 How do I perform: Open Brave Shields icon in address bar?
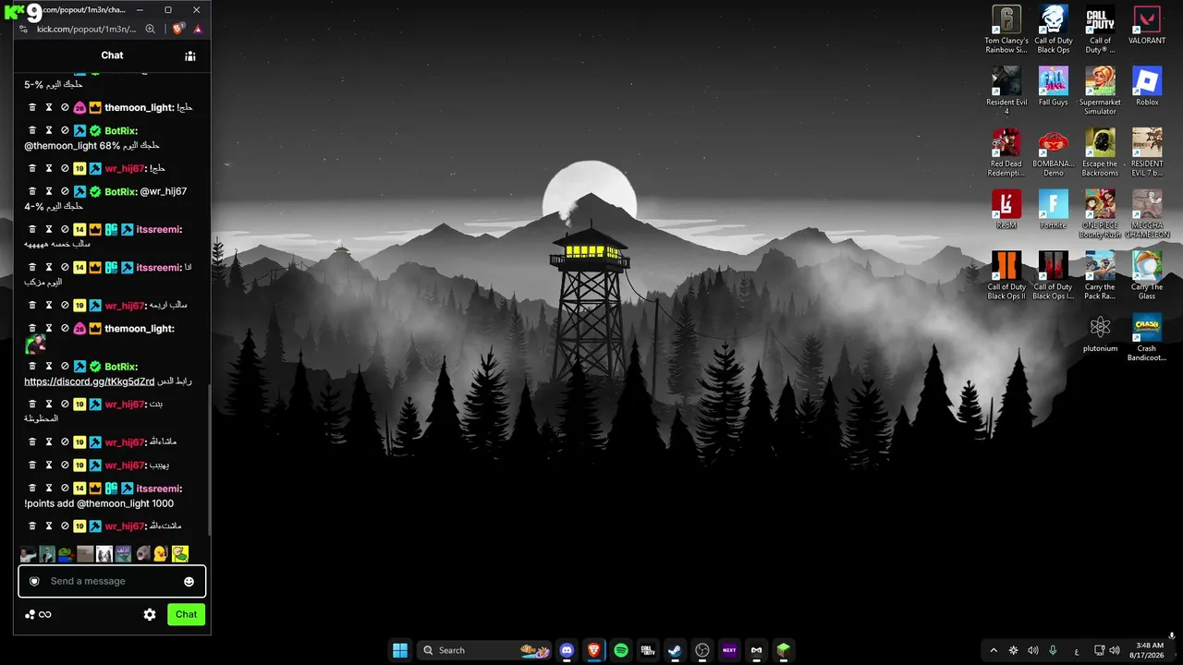pyautogui.click(x=178, y=30)
